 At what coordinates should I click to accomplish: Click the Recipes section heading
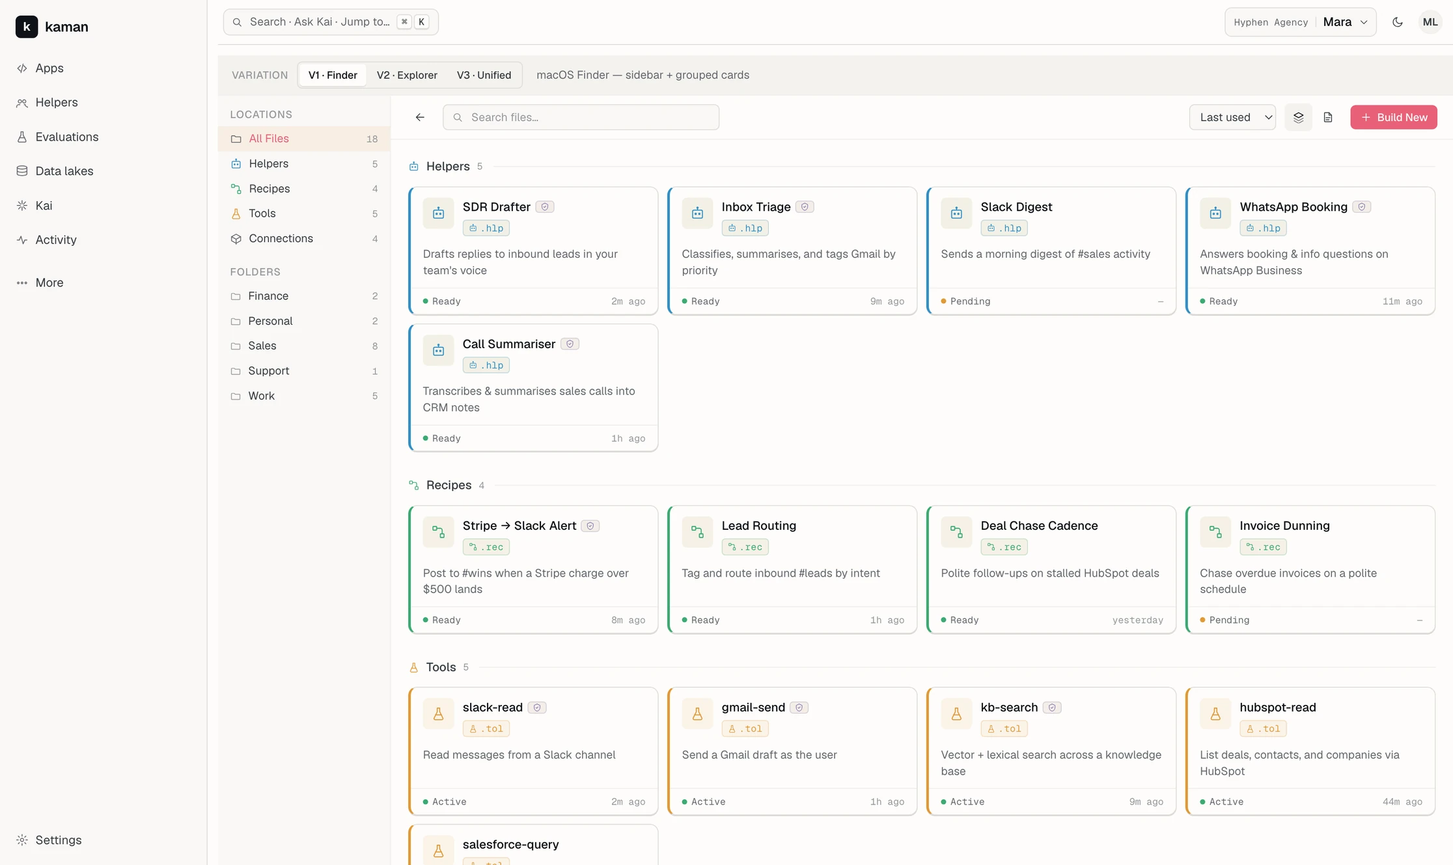point(449,486)
